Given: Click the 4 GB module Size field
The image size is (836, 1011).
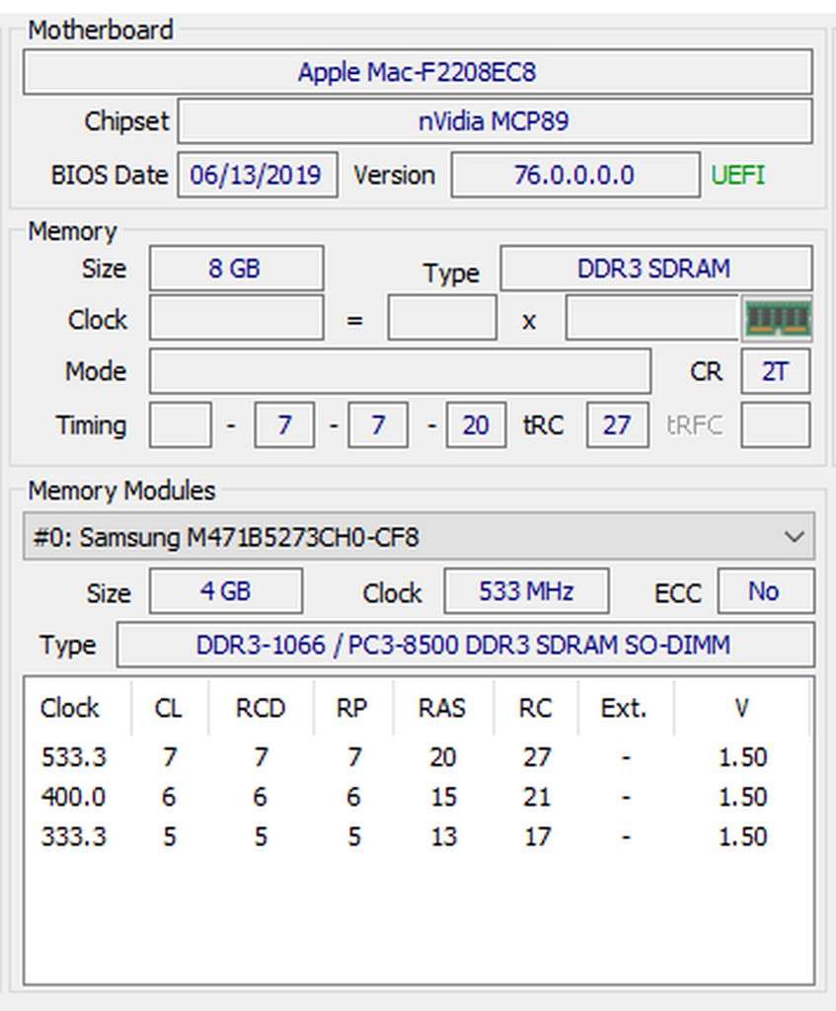Looking at the screenshot, I should click(226, 590).
